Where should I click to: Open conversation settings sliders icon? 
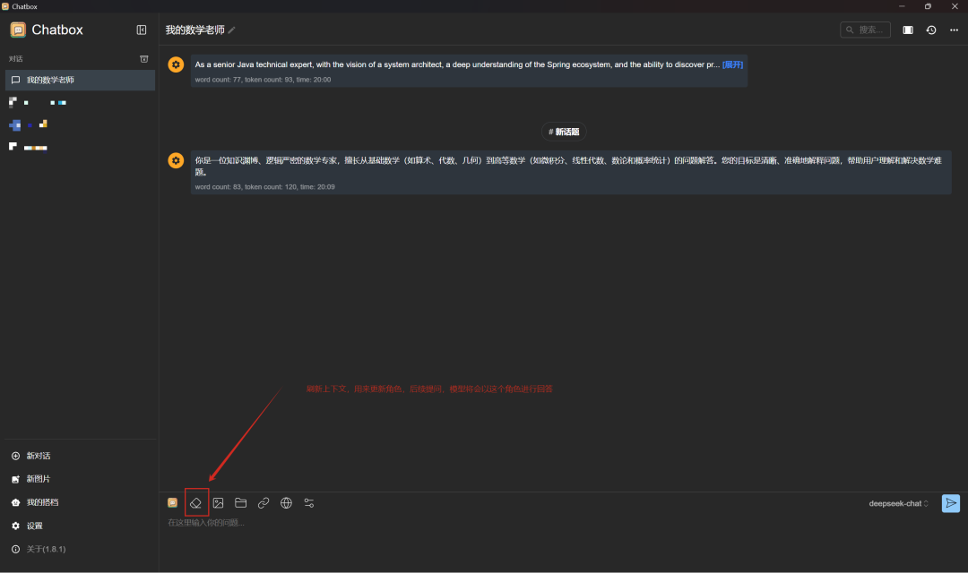[308, 503]
